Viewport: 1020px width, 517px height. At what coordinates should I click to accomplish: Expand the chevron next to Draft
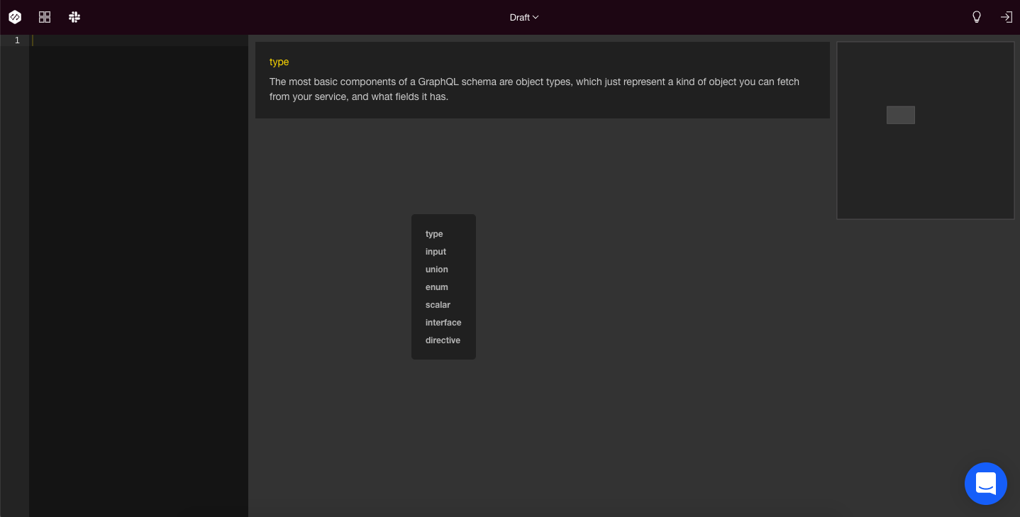[536, 18]
